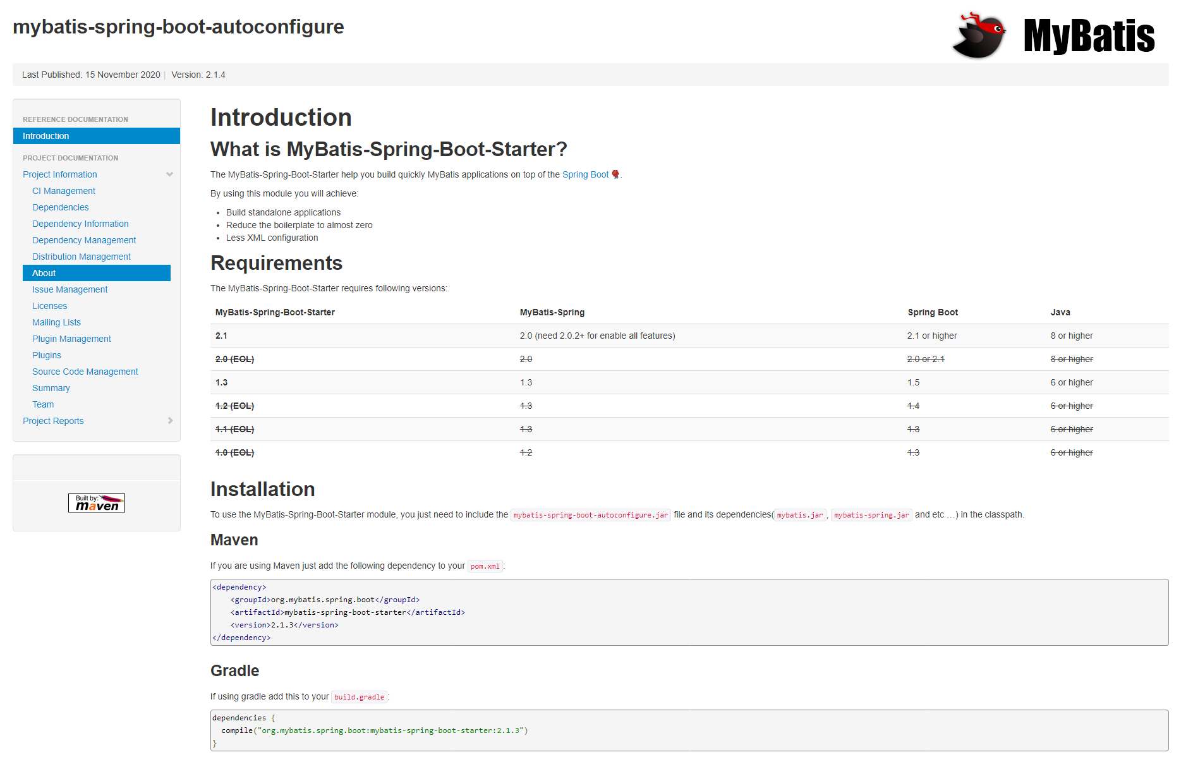Open Dependency Information page

[x=80, y=224]
